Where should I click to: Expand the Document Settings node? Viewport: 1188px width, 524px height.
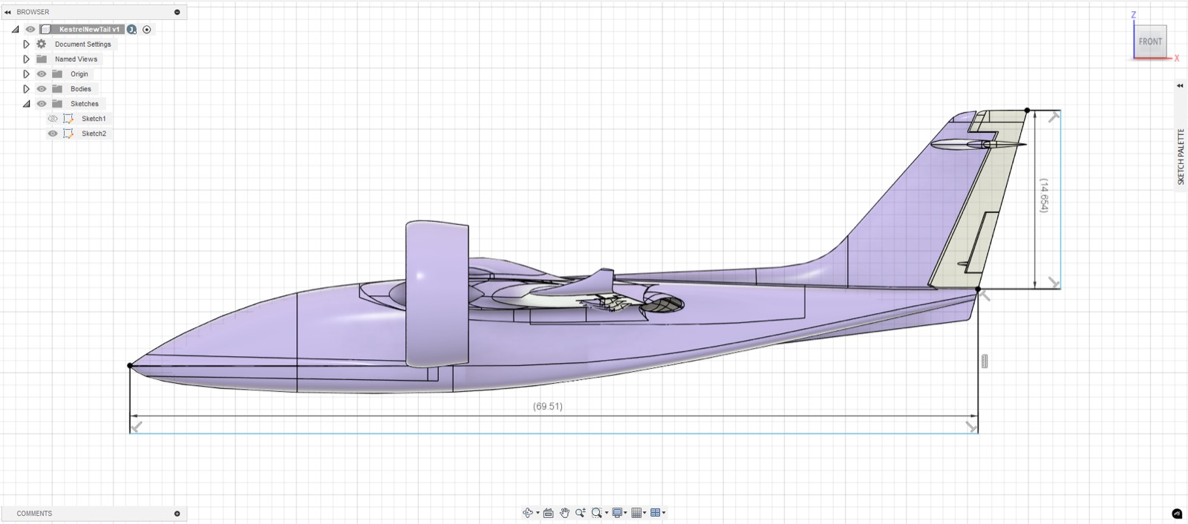pos(26,45)
